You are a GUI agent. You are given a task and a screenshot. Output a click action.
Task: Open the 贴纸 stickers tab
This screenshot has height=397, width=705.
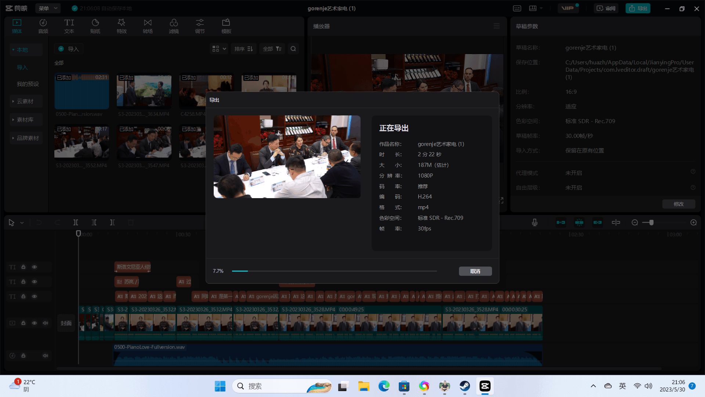pyautogui.click(x=95, y=26)
